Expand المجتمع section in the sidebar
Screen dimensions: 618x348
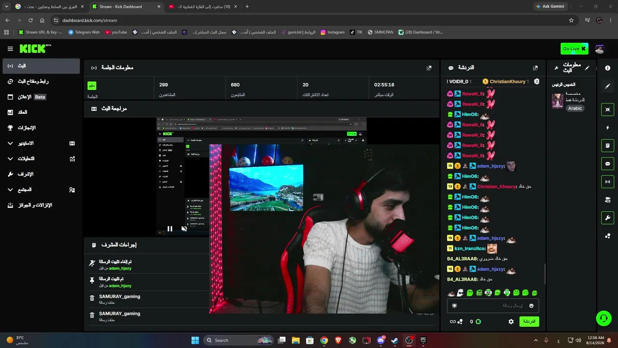tap(41, 189)
